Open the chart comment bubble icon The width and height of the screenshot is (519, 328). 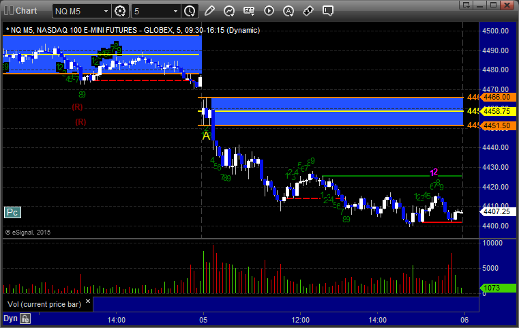327,11
